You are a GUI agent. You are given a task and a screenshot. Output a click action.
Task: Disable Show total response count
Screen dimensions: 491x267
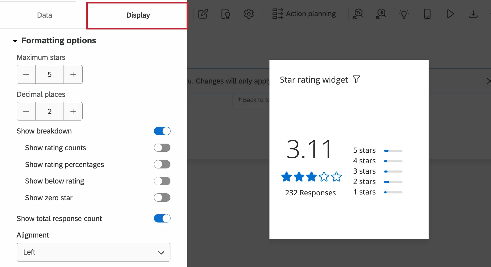(162, 218)
